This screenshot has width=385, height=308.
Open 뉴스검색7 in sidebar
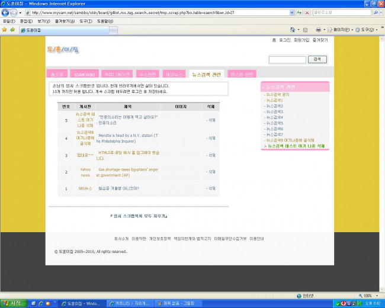(x=274, y=134)
